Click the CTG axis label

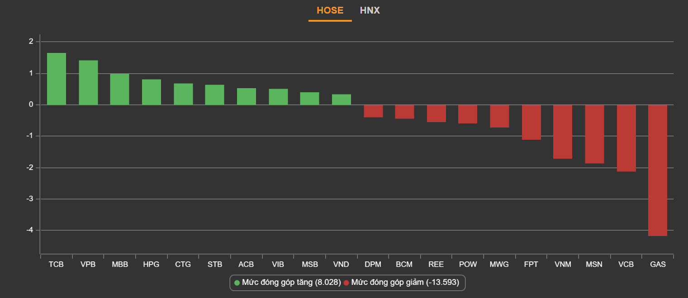(x=183, y=265)
